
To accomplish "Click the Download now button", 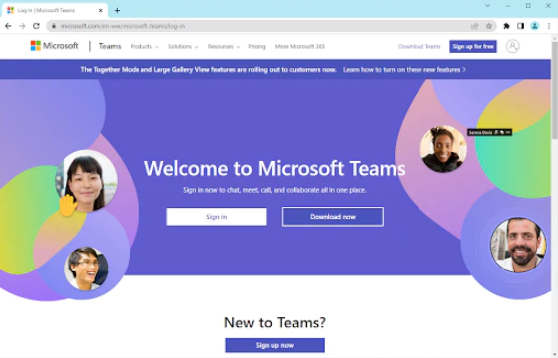I will tap(333, 217).
